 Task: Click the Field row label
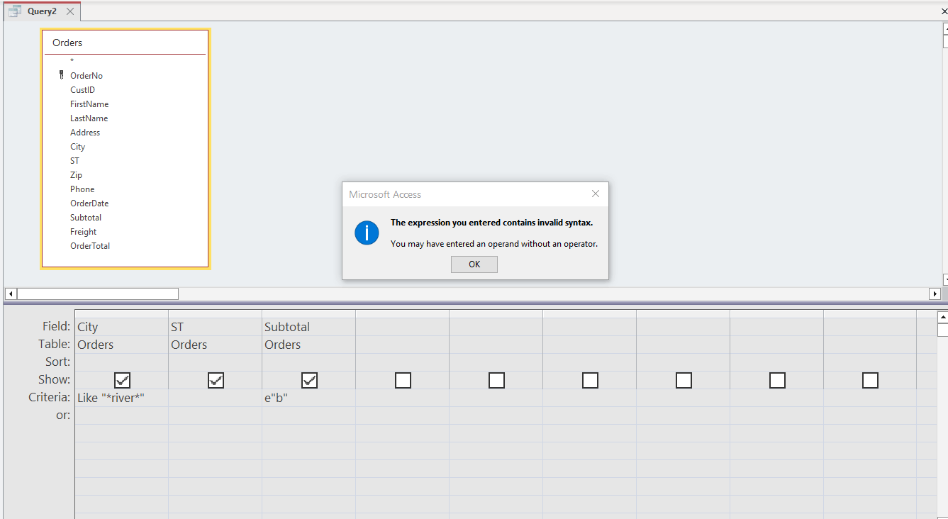(x=55, y=327)
